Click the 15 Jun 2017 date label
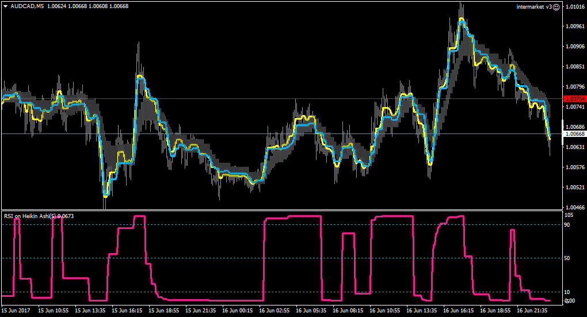 16,310
